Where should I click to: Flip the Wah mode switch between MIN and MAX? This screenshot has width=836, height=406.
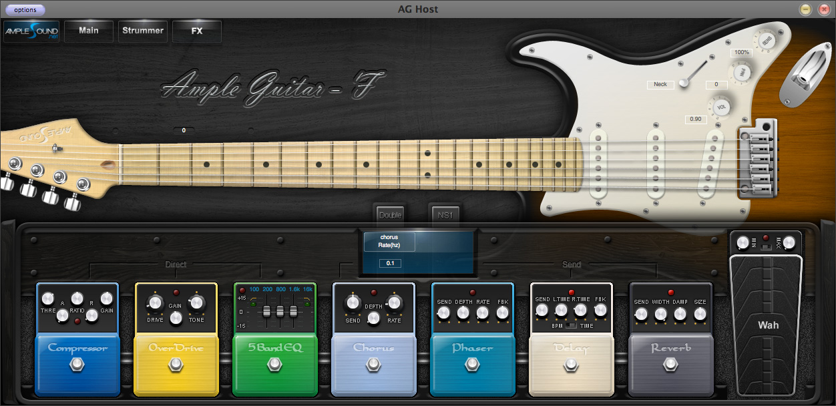point(766,248)
